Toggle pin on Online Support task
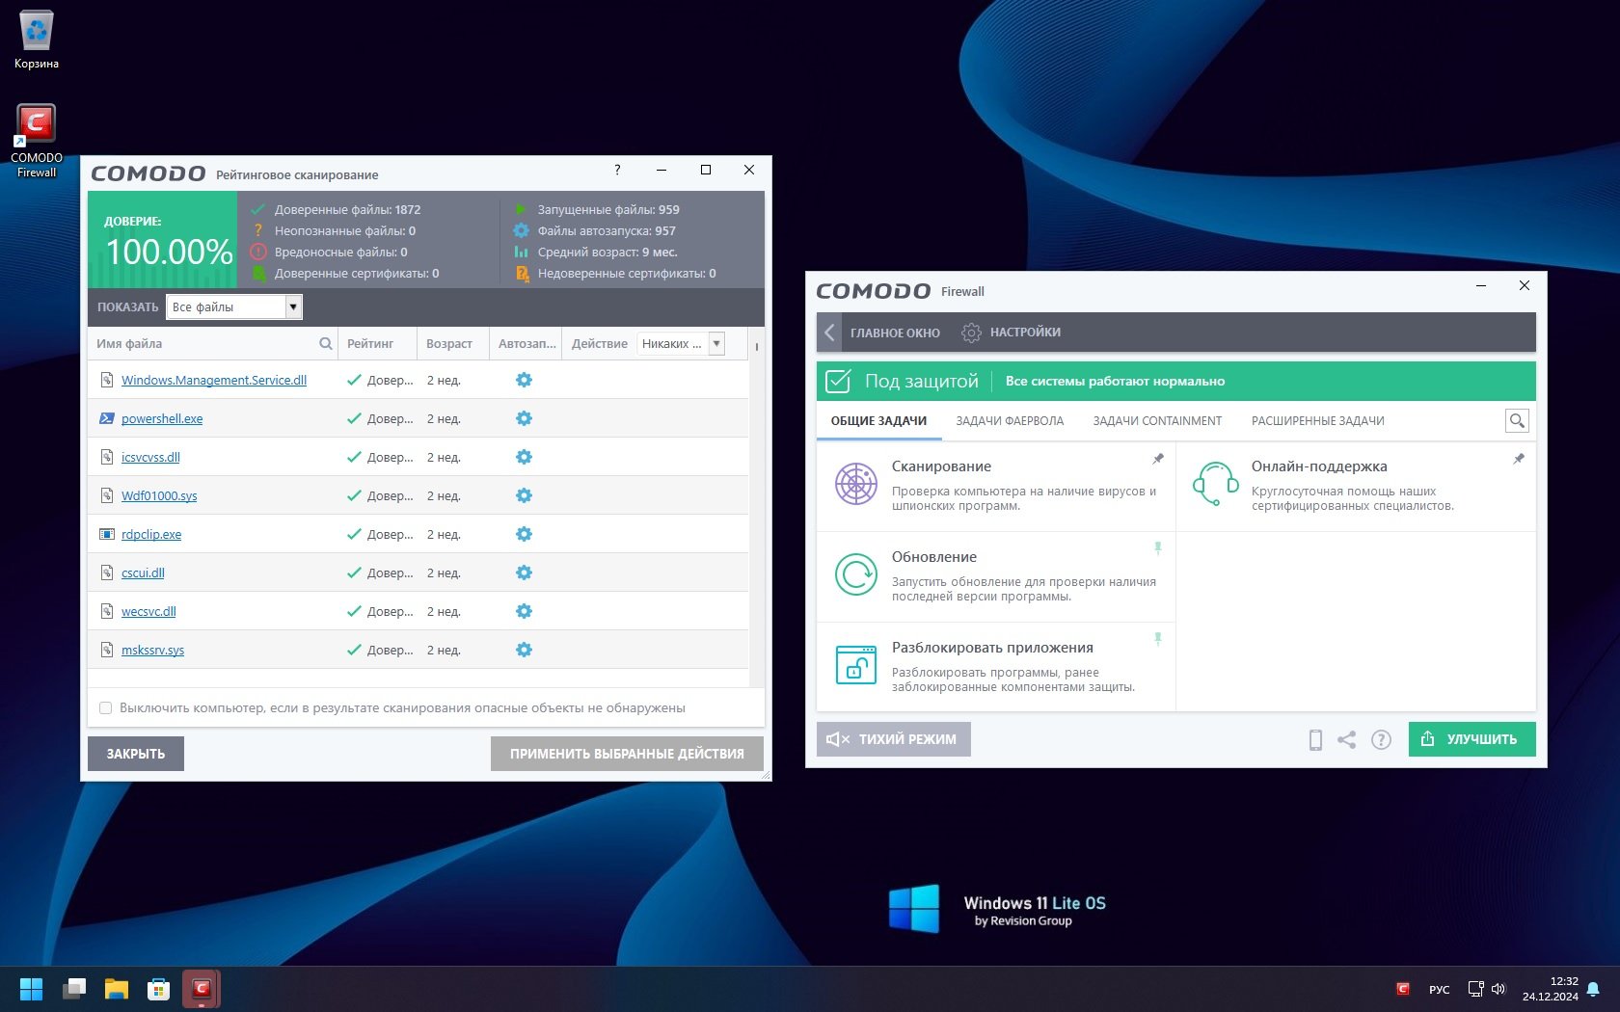Viewport: 1620px width, 1012px height. [x=1519, y=459]
